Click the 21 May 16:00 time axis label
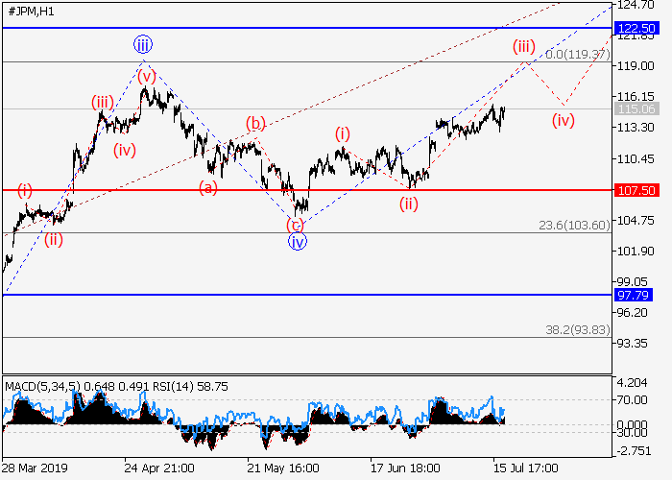Image resolution: width=672 pixels, height=480 pixels. tap(282, 467)
